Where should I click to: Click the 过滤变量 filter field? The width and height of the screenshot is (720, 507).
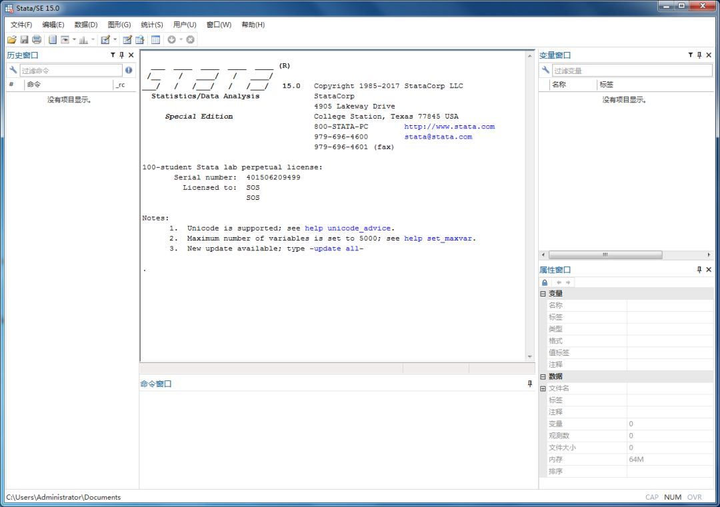point(632,71)
